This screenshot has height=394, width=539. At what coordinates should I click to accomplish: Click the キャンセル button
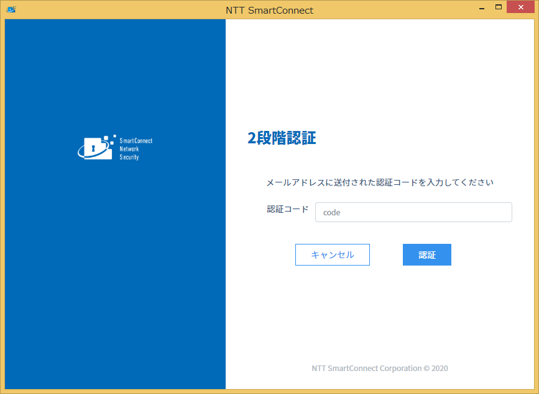click(333, 254)
